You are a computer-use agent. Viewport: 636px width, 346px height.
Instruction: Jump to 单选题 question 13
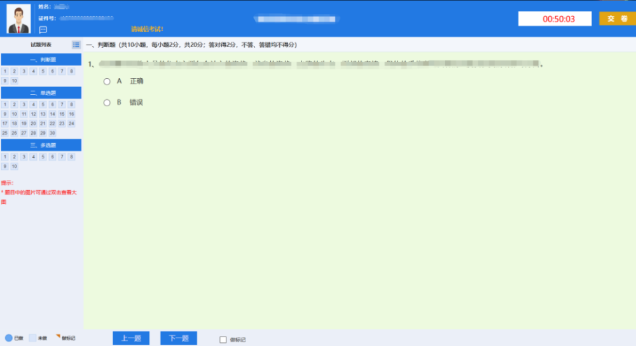pos(43,114)
